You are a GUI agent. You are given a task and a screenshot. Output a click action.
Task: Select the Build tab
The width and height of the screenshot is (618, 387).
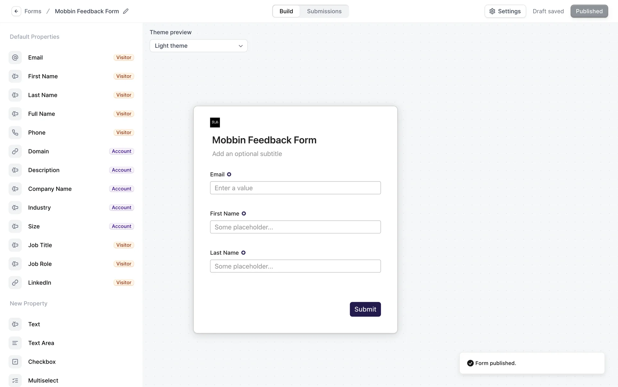[x=286, y=11]
